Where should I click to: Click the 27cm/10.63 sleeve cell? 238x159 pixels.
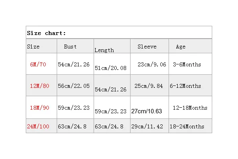147,111
